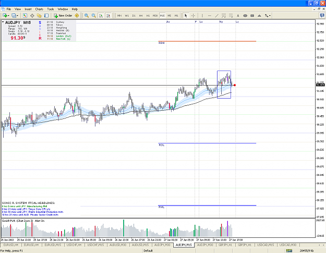
Task: Toggle the Expert Advisors yellow diamond icon
Action: 77,16
